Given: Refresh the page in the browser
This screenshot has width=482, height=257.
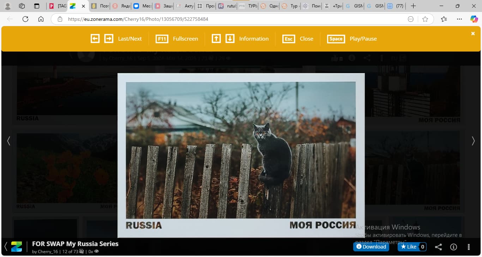Looking at the screenshot, I should 25,19.
